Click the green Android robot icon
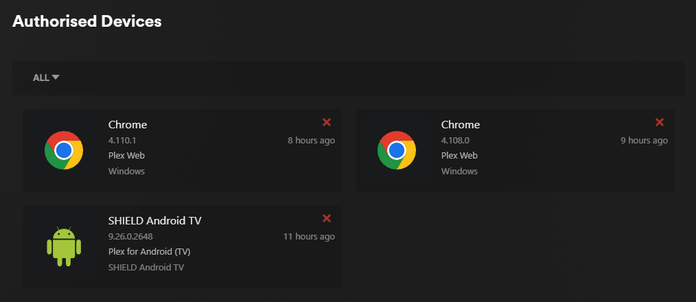The width and height of the screenshot is (696, 302). pyautogui.click(x=64, y=246)
